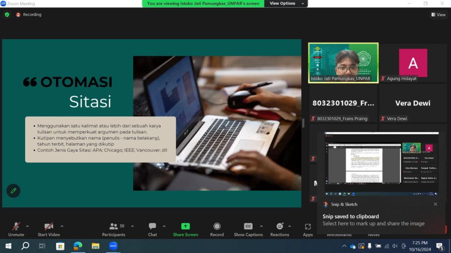
Task: Click the Snip & Sketch notification title
Action: coord(344,205)
